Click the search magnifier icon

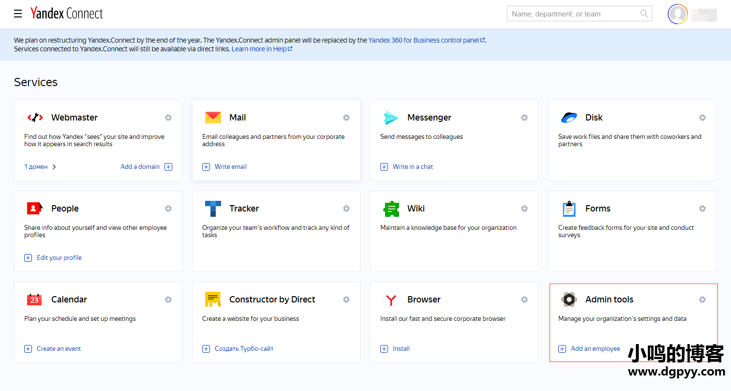644,14
